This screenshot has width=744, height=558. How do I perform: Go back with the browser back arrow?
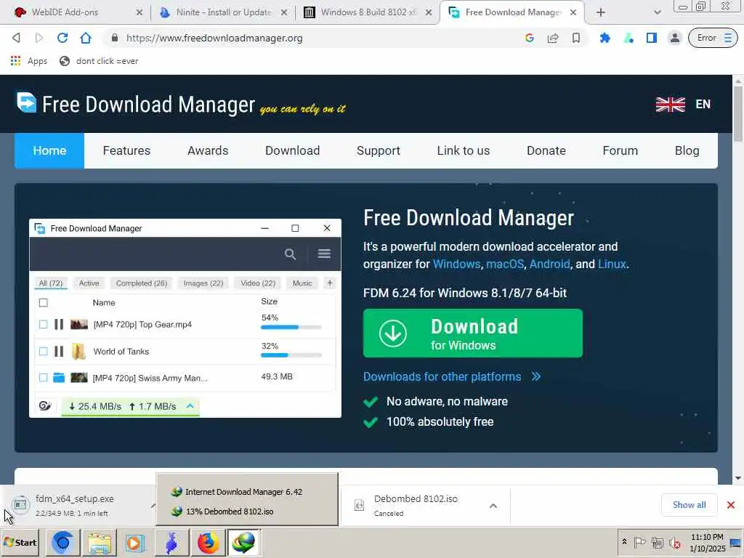click(16, 38)
